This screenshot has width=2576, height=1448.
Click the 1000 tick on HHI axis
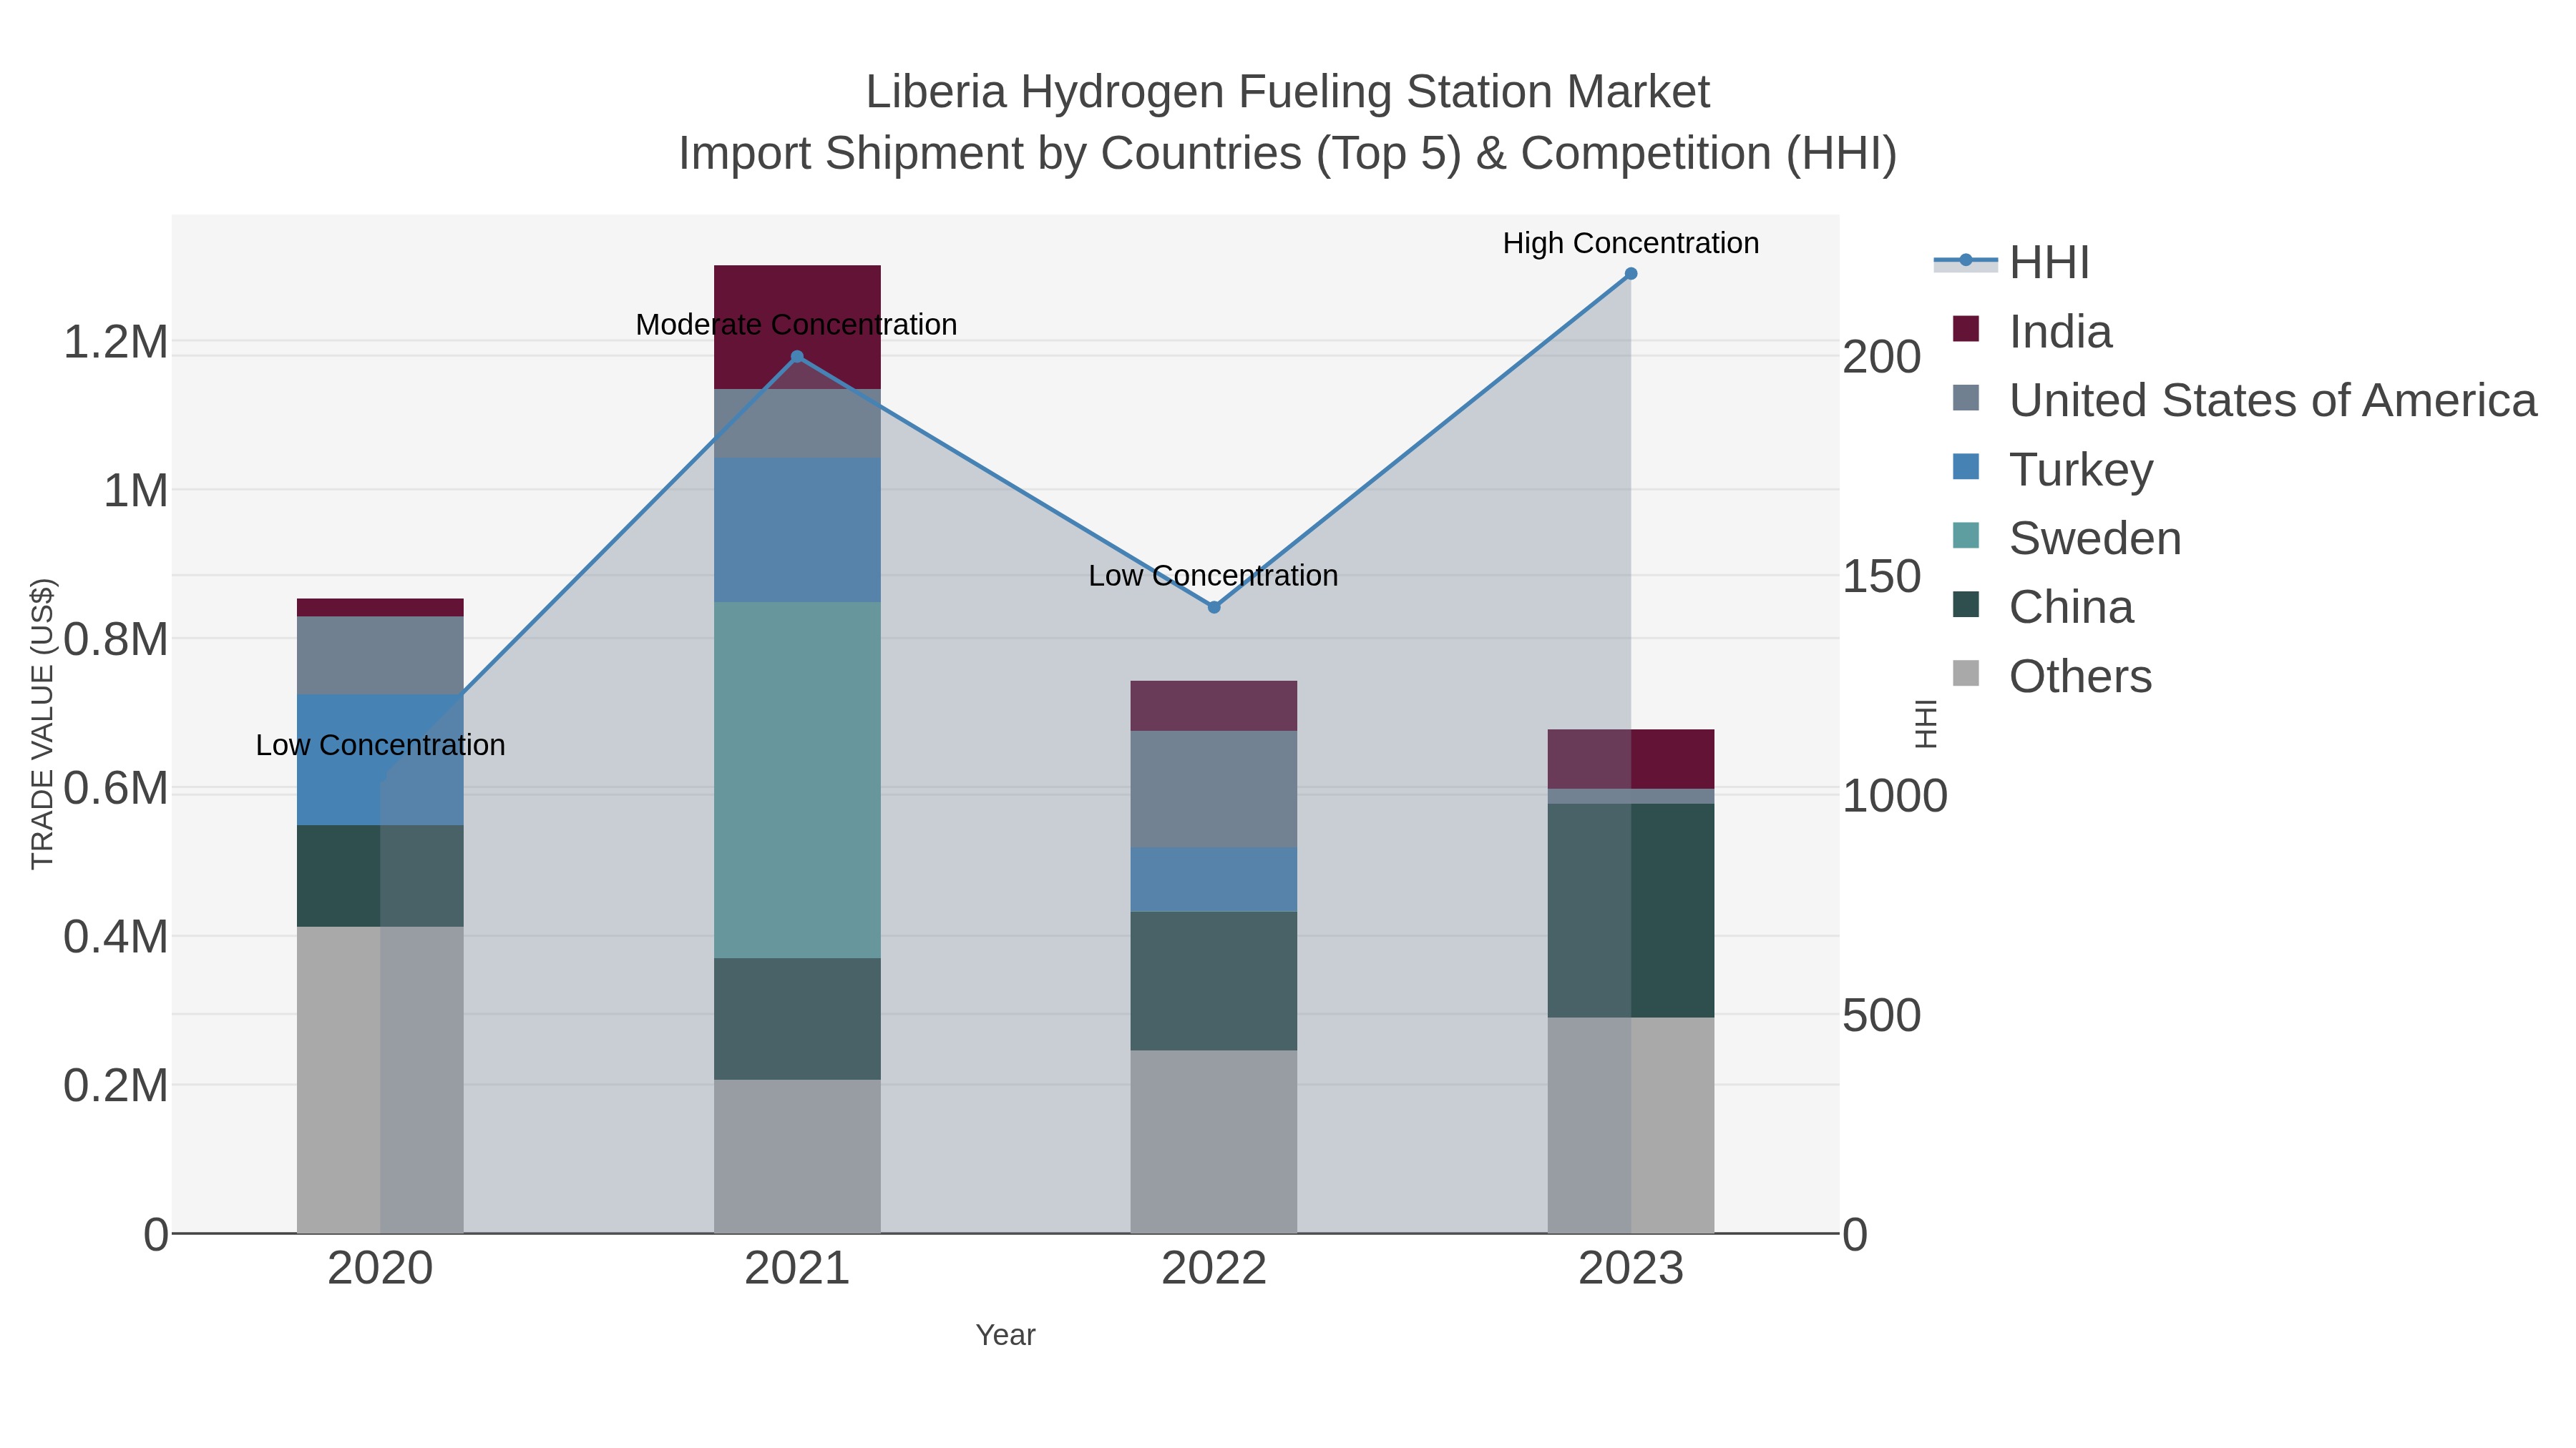tap(1895, 797)
